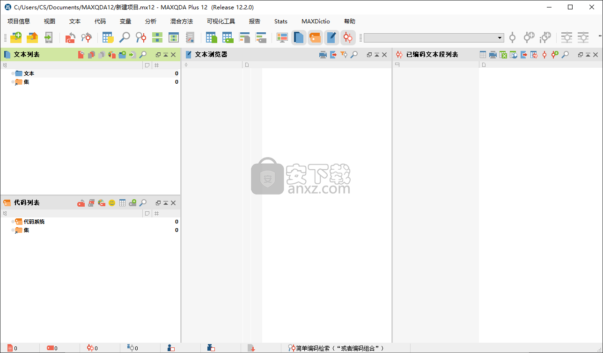
Task: Click the 简单编码检索 status bar entry
Action: (x=336, y=348)
